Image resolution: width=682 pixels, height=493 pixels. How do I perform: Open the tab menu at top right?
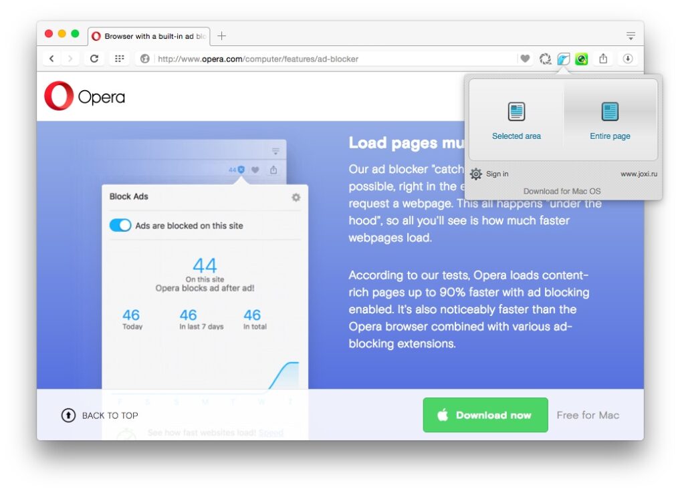631,35
